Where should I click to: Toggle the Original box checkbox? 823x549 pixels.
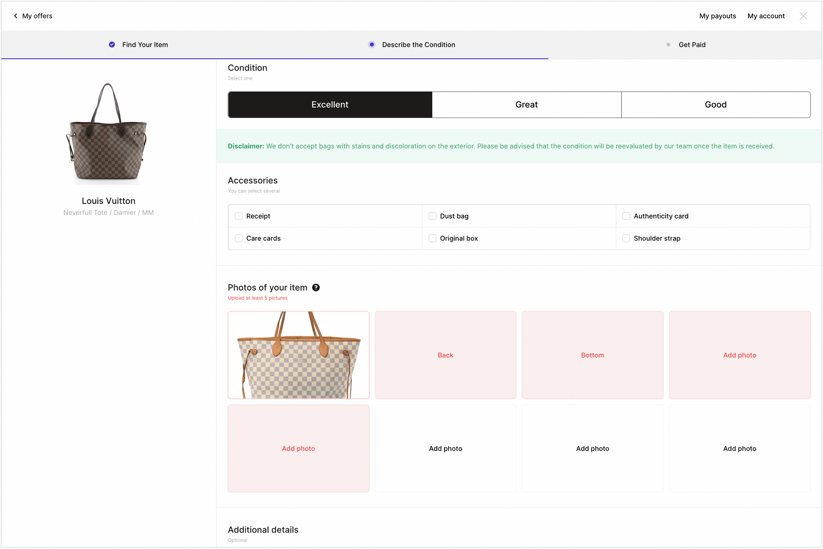tap(432, 238)
